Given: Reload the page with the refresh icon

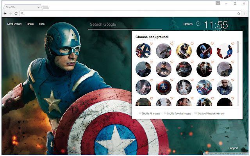Looking at the screenshot, I should click(x=16, y=14).
